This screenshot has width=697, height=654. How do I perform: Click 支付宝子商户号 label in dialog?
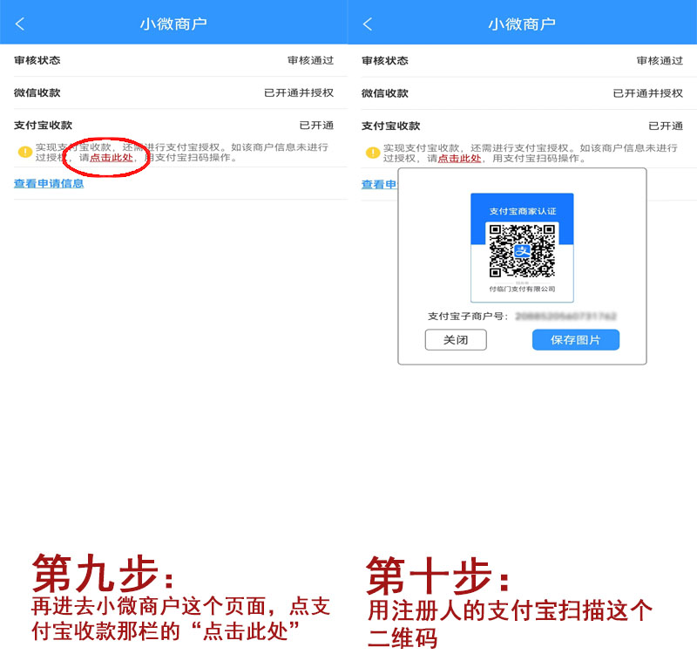[468, 317]
